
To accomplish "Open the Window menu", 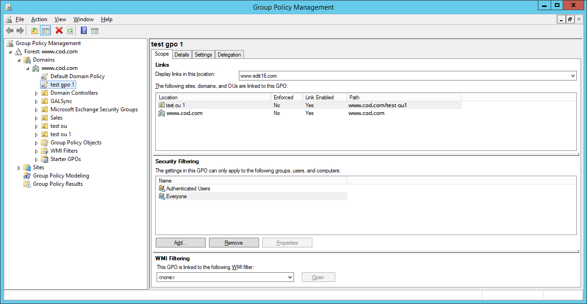I will pyautogui.click(x=84, y=19).
